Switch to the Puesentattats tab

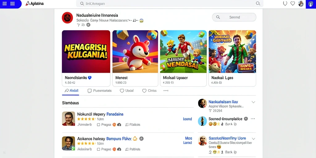tap(100, 91)
